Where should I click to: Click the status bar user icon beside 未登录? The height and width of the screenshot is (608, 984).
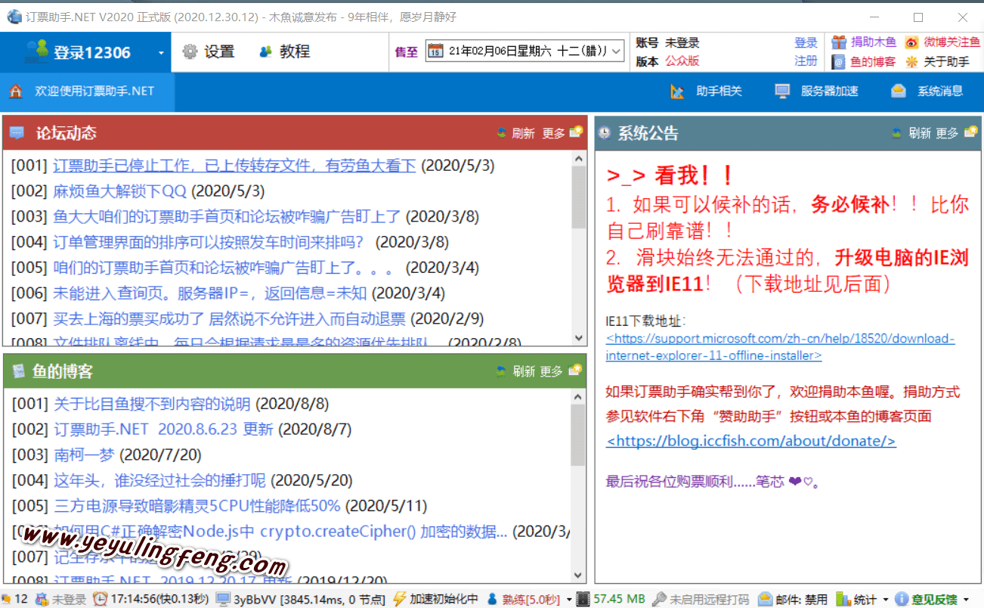42,599
